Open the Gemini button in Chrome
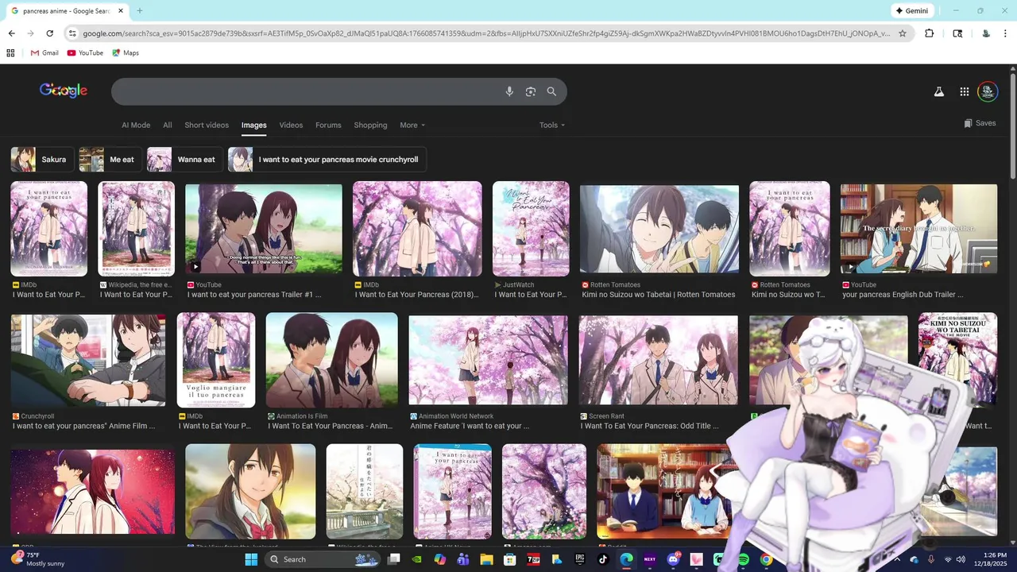 pos(911,10)
